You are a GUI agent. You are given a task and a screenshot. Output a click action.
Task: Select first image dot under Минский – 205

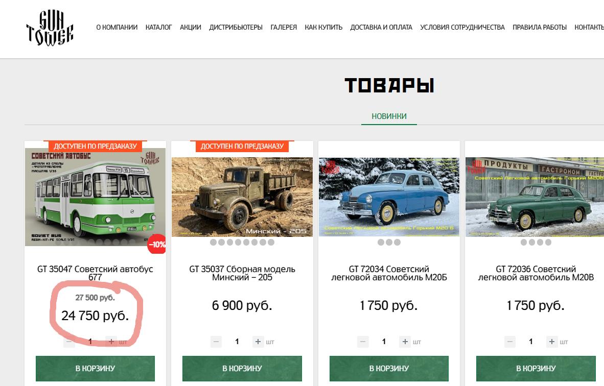[x=214, y=243]
